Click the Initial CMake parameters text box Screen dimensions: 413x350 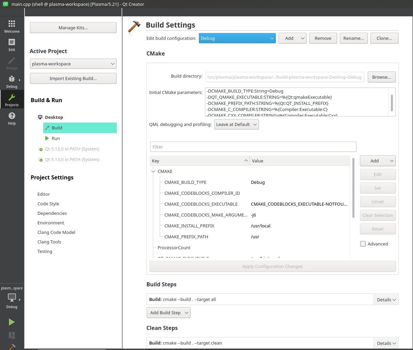(297, 102)
